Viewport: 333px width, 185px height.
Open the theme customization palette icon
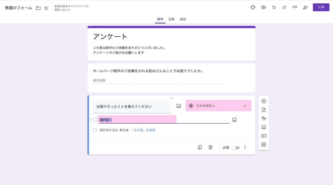(x=253, y=7)
